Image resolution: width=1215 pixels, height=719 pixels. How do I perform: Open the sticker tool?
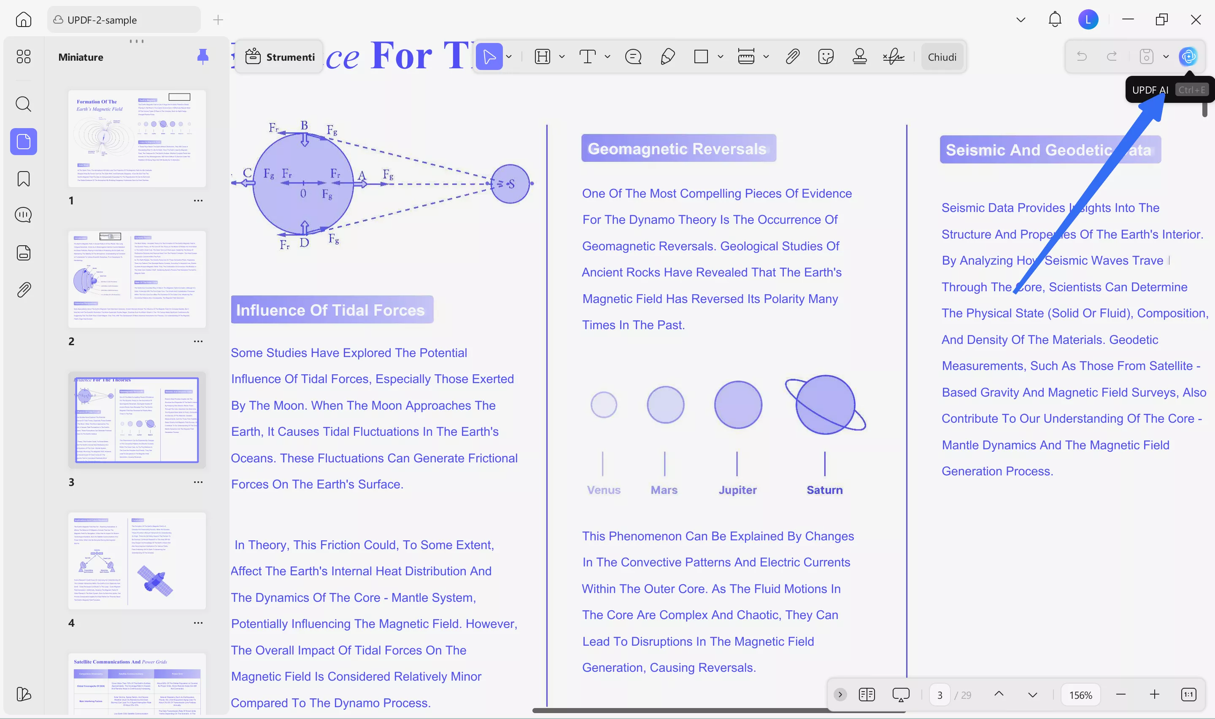(x=826, y=57)
